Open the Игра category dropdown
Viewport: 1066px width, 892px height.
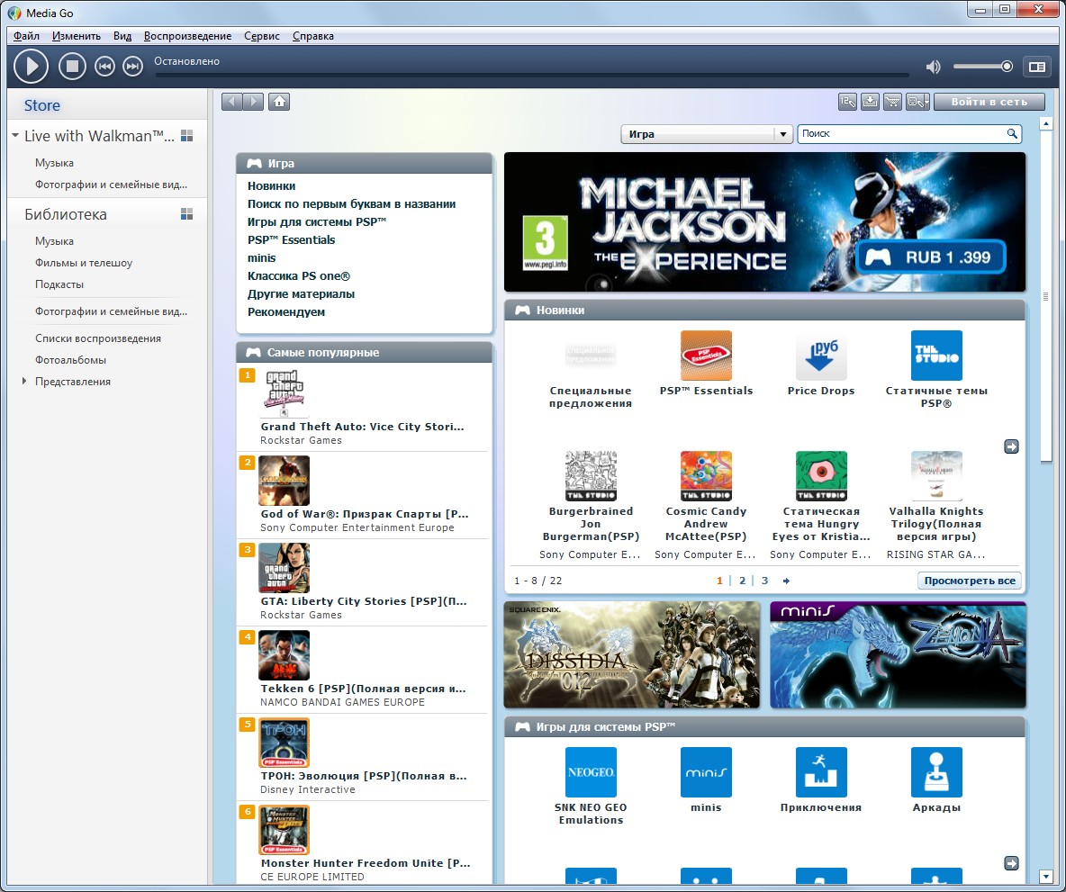click(x=782, y=134)
